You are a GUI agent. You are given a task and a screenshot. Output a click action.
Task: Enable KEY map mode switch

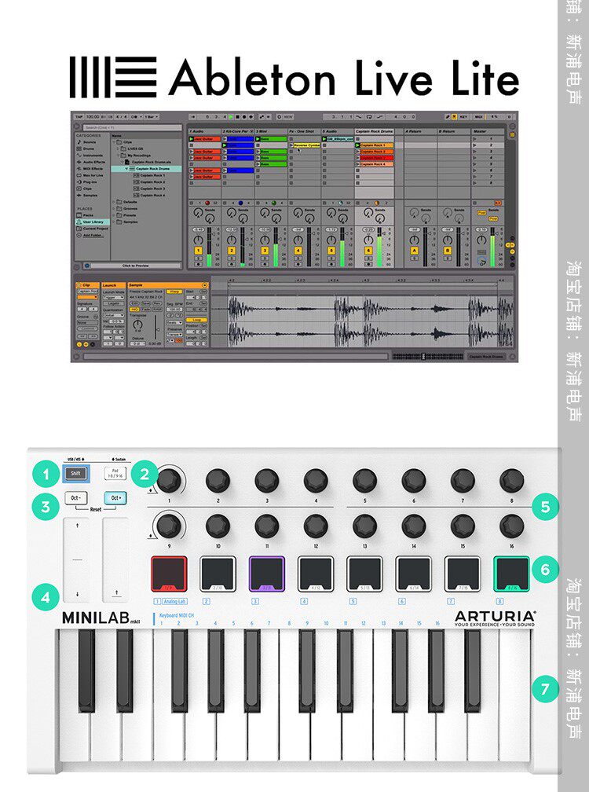coord(463,116)
